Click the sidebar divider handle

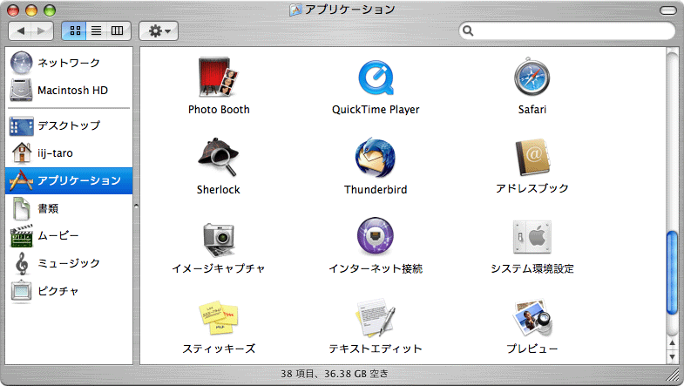pyautogui.click(x=136, y=206)
